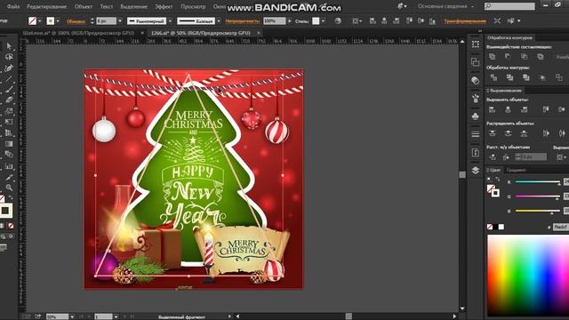The height and width of the screenshot is (320, 569).
Task: Click the Intersect shape mode icon
Action: point(524,56)
